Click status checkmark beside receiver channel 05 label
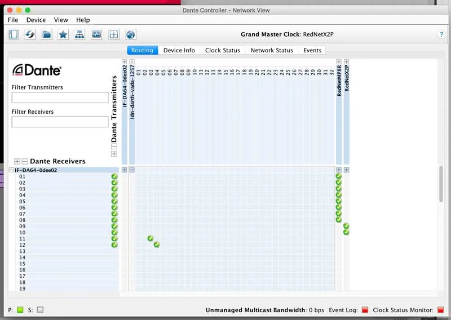The width and height of the screenshot is (451, 320). coord(114,201)
